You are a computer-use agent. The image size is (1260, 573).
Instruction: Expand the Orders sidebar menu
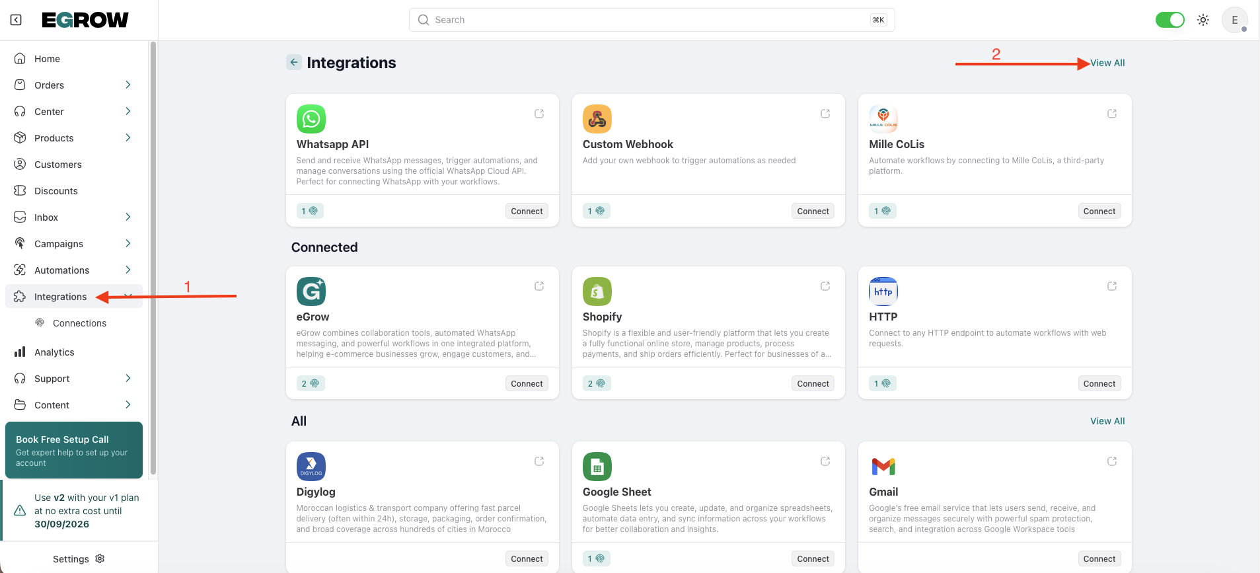(x=128, y=85)
